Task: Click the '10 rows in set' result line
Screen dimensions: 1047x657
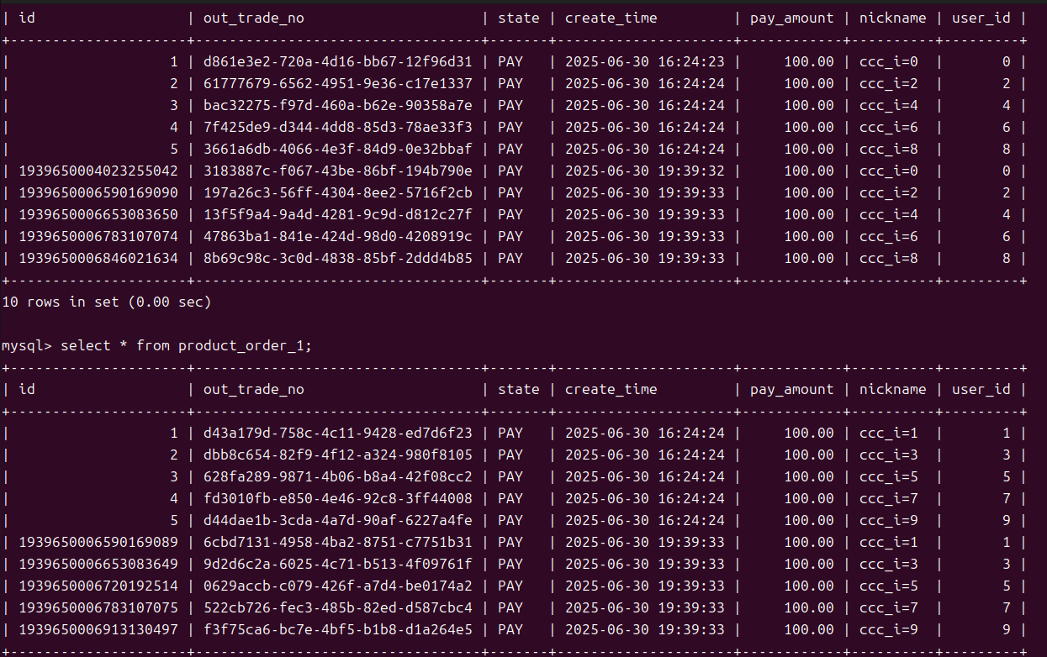Action: (x=106, y=302)
